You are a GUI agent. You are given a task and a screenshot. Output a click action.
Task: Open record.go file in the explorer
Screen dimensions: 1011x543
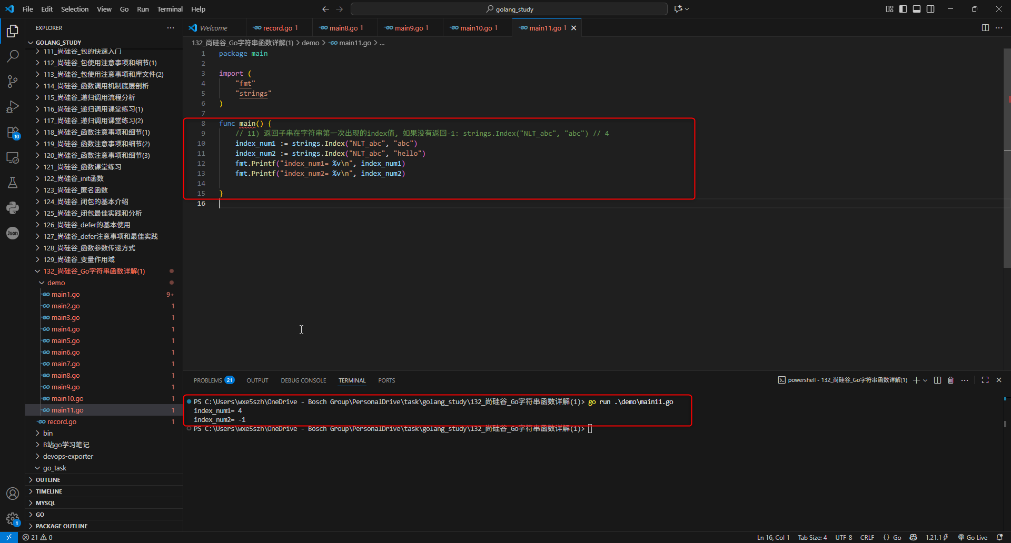click(x=62, y=421)
